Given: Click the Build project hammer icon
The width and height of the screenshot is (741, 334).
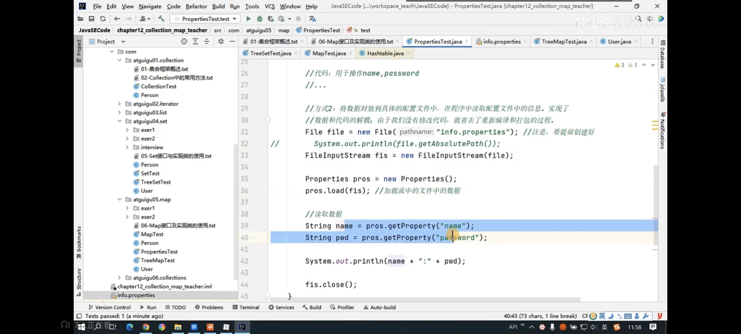Looking at the screenshot, I should point(161,19).
